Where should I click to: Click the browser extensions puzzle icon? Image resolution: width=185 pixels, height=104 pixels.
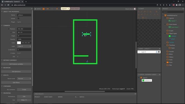point(177,5)
